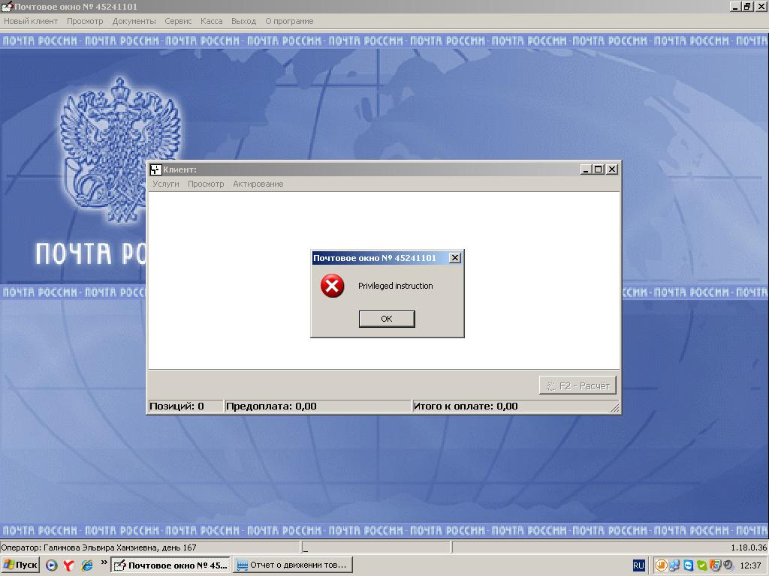Open the Пуск start menu
Image resolution: width=769 pixels, height=576 pixels.
pyautogui.click(x=20, y=565)
